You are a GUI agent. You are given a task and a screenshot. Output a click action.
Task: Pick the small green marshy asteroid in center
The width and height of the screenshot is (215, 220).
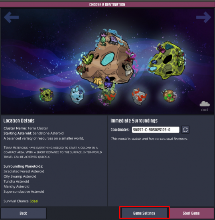tap(108, 97)
